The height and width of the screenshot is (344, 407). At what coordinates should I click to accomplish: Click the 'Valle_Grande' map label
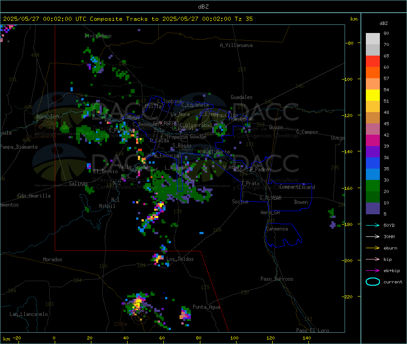pos(134,167)
